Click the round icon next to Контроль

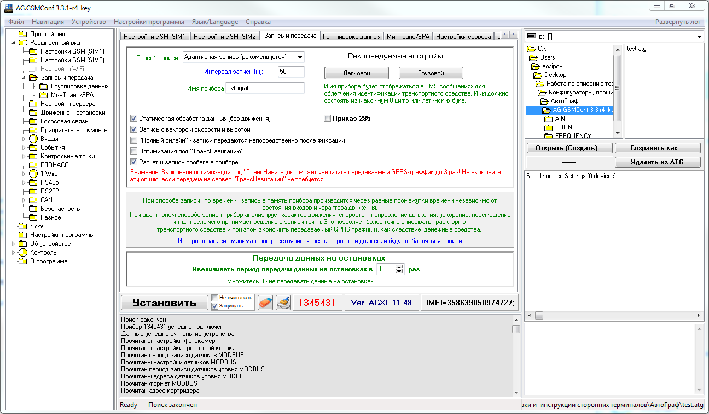pyautogui.click(x=22, y=252)
